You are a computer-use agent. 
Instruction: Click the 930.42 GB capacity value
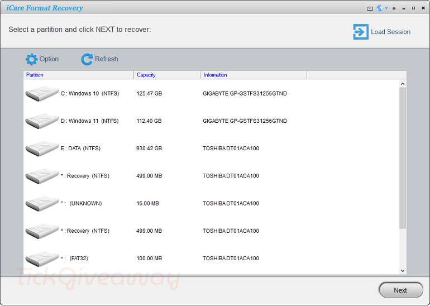click(x=149, y=149)
